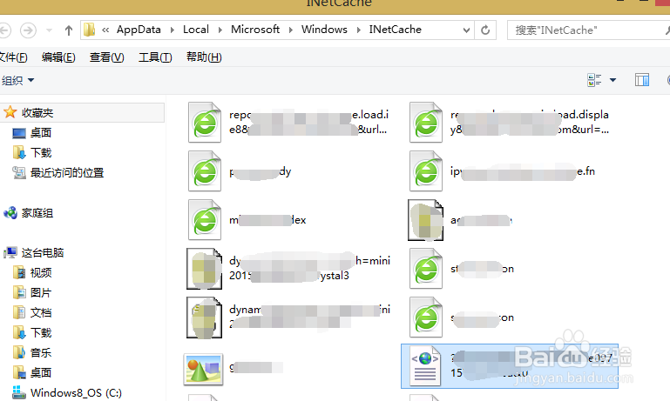
Task: Open recent locations dropdown beside forward arrow
Action: pos(49,30)
